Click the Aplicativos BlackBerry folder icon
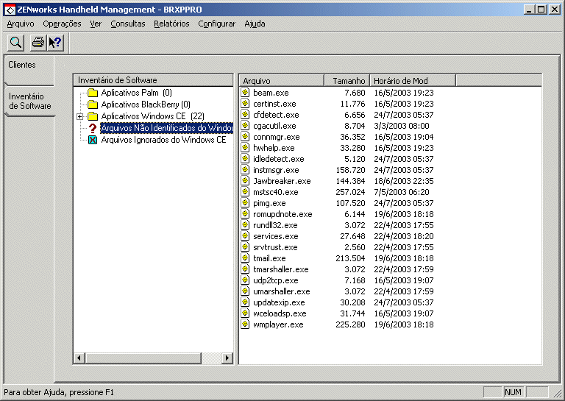Viewport: 565px width, 401px height. tap(93, 104)
